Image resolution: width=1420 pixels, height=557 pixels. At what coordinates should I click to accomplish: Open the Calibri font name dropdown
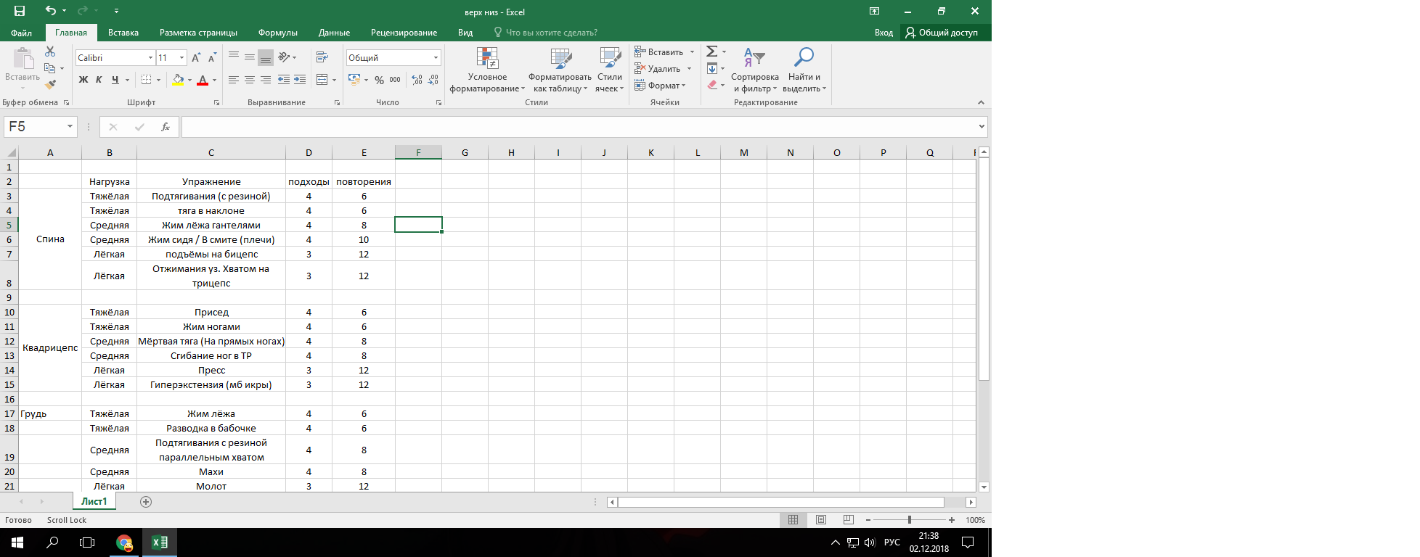coord(150,58)
